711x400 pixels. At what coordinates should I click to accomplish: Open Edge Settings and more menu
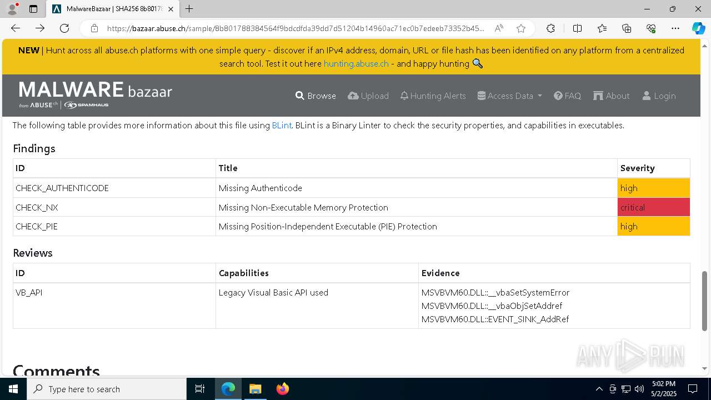(675, 28)
